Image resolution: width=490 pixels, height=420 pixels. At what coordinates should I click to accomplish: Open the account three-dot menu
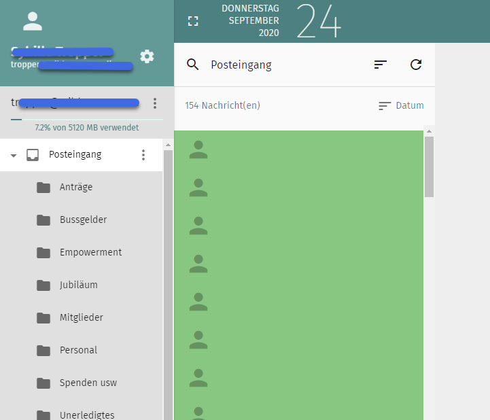(155, 103)
